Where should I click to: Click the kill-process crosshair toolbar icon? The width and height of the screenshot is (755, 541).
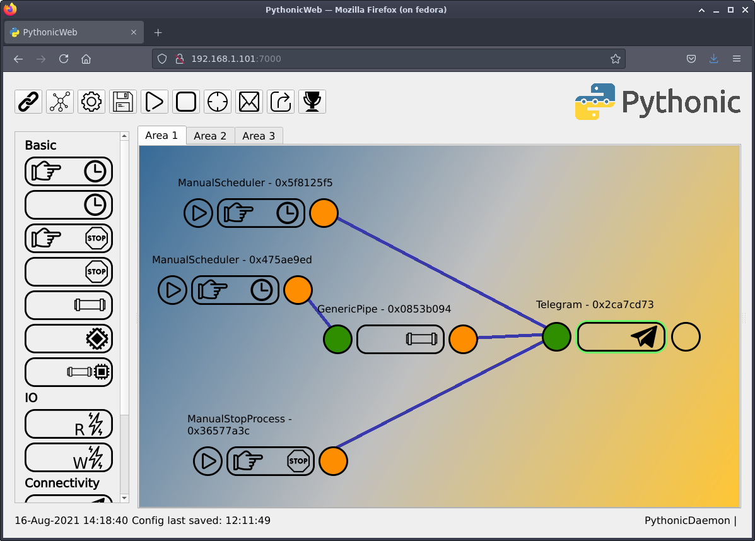pos(218,101)
